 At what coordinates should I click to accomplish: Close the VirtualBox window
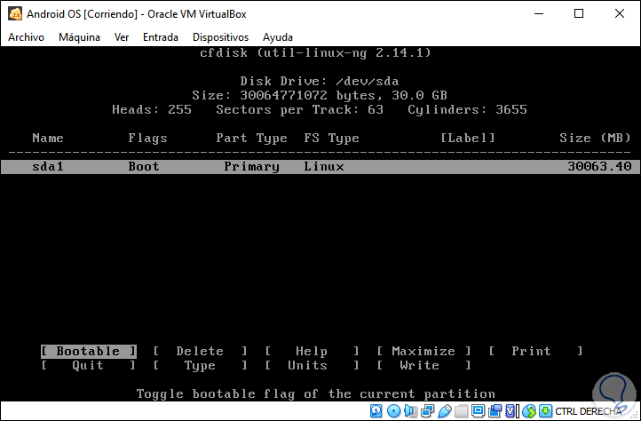(x=620, y=13)
